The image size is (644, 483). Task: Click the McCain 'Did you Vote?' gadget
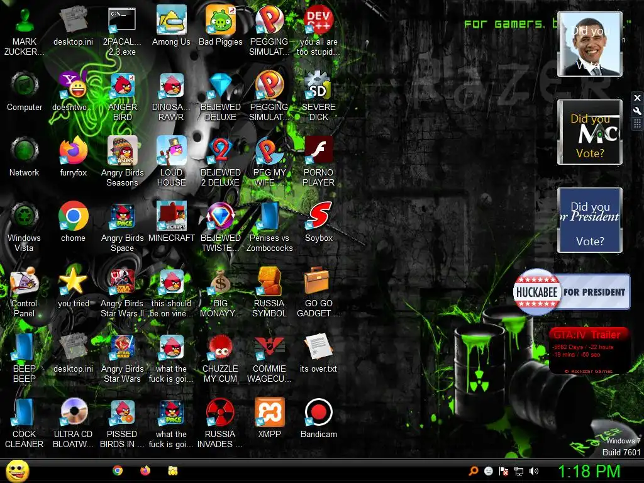pyautogui.click(x=589, y=132)
